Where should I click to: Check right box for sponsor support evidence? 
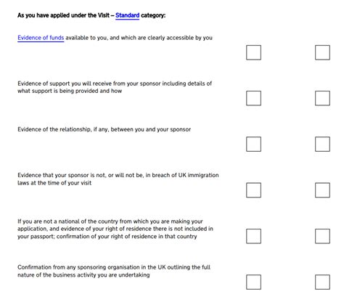(x=322, y=98)
